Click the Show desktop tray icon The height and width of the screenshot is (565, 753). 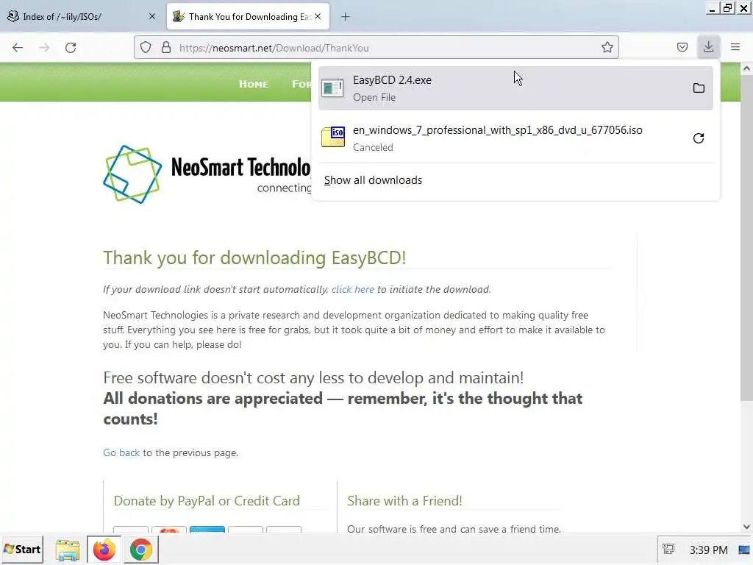[745, 550]
